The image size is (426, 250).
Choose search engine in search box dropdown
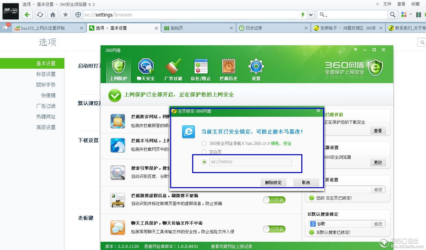[x=323, y=15]
